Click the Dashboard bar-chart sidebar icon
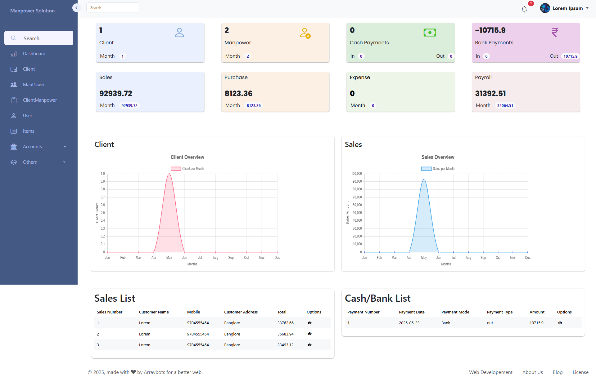Viewport: 596px width, 386px height. [x=14, y=54]
